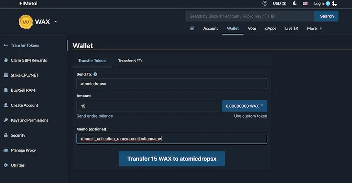Click the Stake CPU/NET server icon
The height and width of the screenshot is (183, 352).
pyautogui.click(x=6, y=75)
